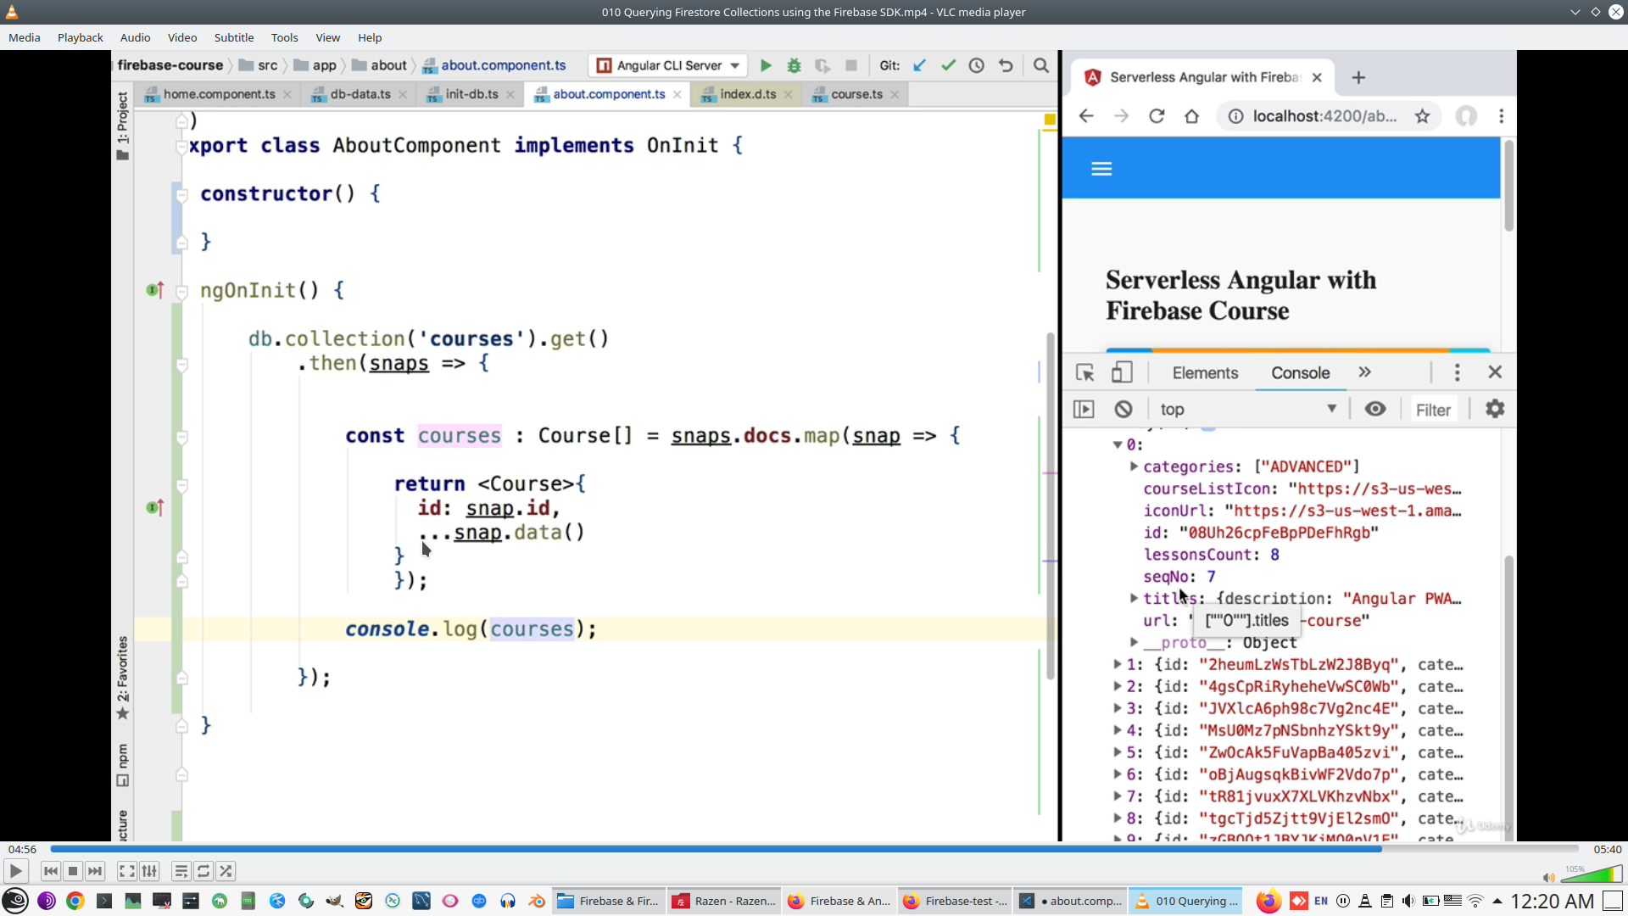
Task: Seek on the video progress bar
Action: coord(814,848)
